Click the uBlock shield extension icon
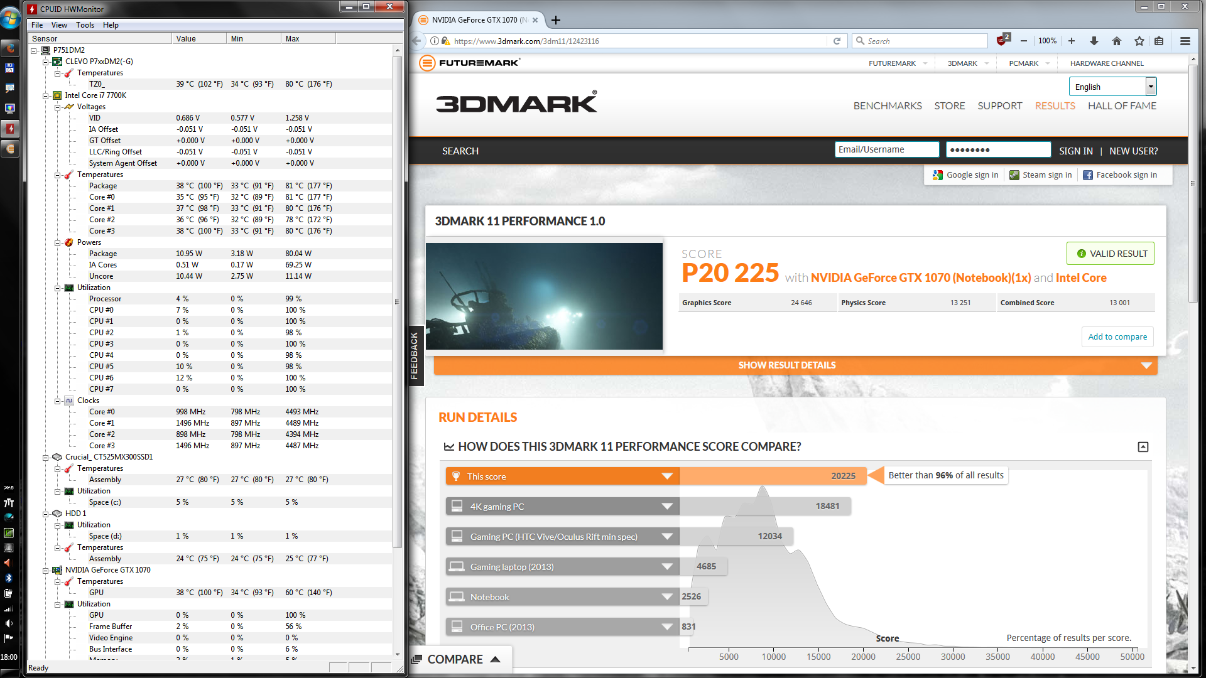This screenshot has height=678, width=1206. pos(1002,41)
